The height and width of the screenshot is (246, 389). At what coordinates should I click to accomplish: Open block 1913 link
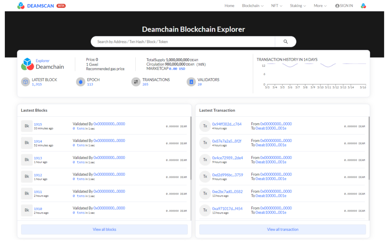coord(38,158)
